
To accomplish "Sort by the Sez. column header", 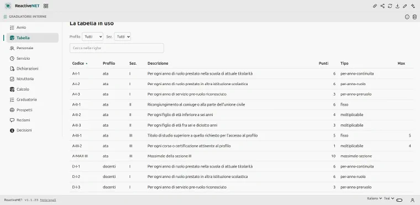I will click(x=133, y=64).
